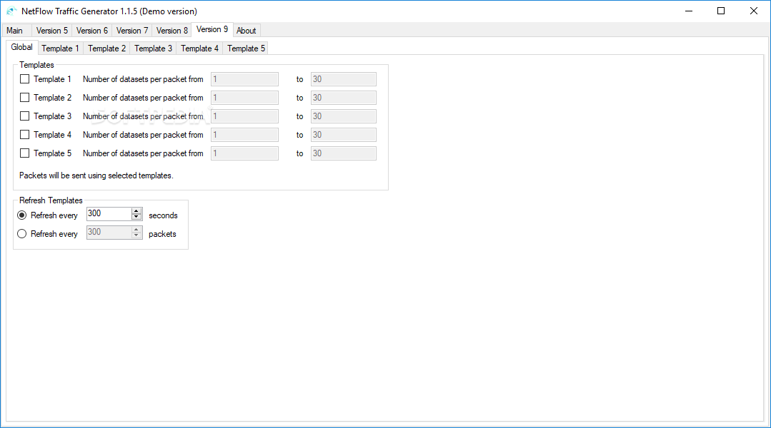The image size is (771, 428).
Task: Select the Version 9 tab
Action: (212, 29)
